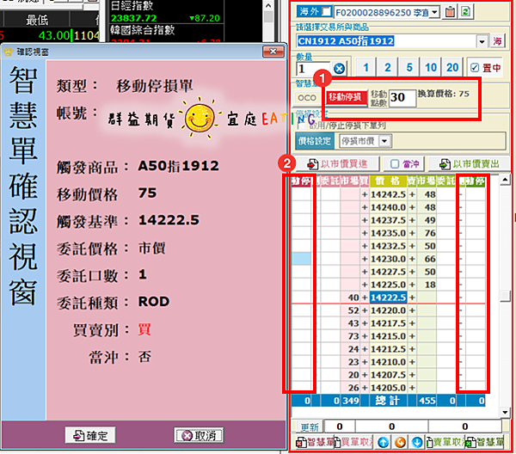The height and width of the screenshot is (454, 516).
Task: Click the 賣單取消 sell-order cancel button
Action: (445, 443)
